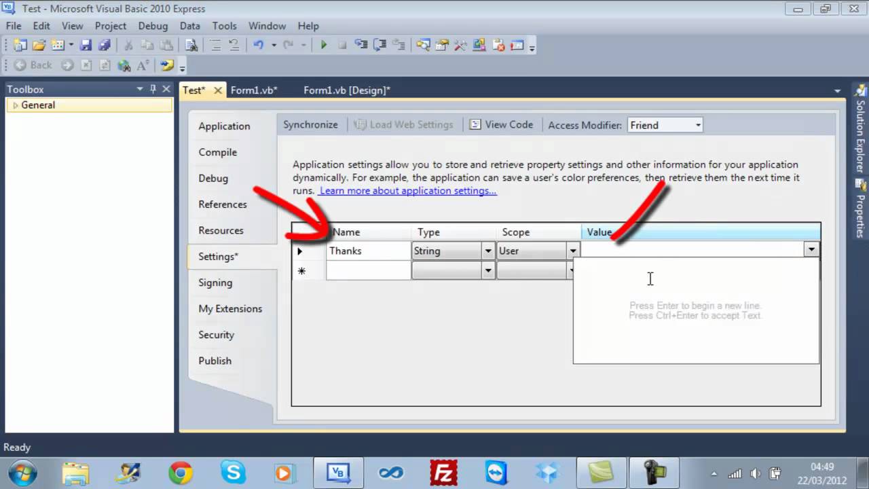Click the font size A icon

pyautogui.click(x=143, y=65)
